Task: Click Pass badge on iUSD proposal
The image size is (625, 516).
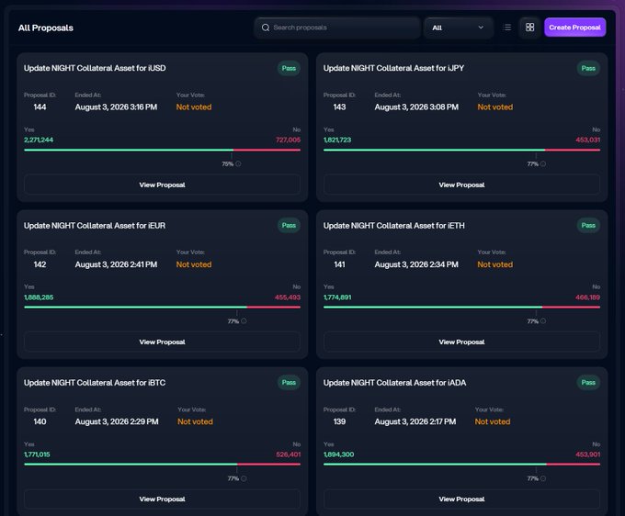Action: [x=289, y=68]
